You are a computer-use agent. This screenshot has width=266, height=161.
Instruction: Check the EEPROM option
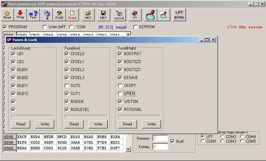136,27
